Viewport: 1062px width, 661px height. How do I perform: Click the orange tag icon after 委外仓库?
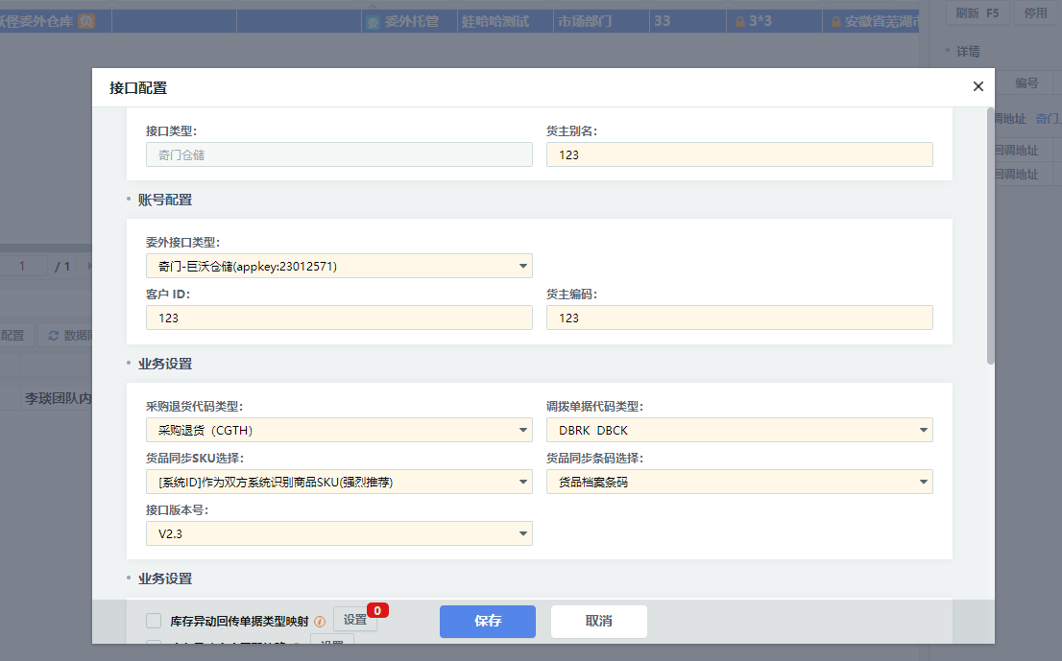pos(86,21)
